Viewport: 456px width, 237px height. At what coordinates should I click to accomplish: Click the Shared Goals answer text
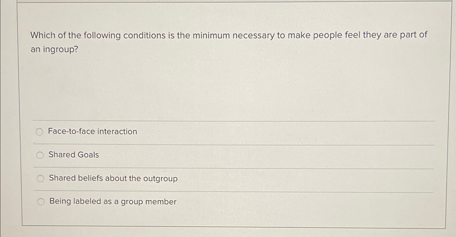point(73,155)
